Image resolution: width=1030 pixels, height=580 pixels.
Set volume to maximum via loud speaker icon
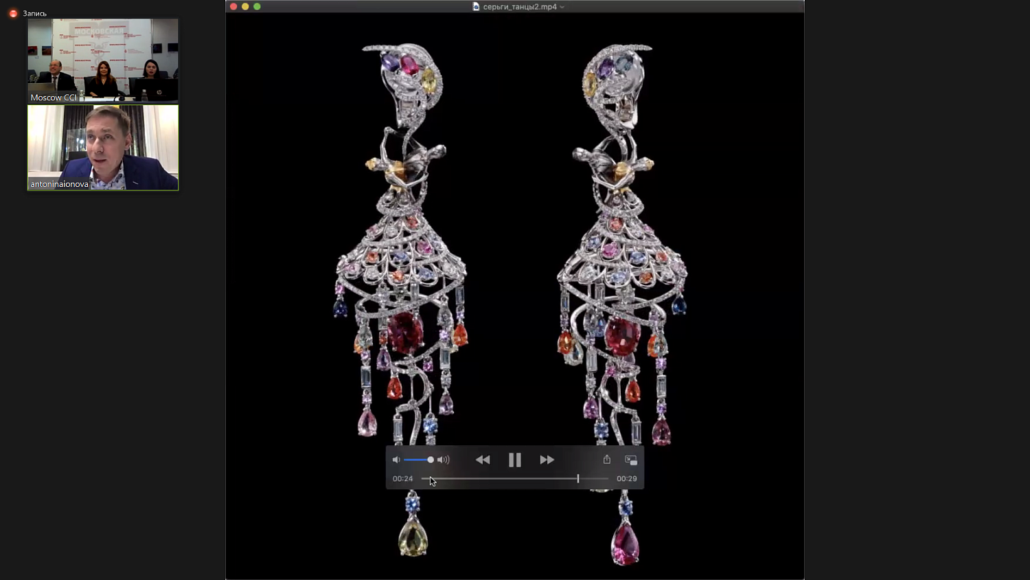444,460
